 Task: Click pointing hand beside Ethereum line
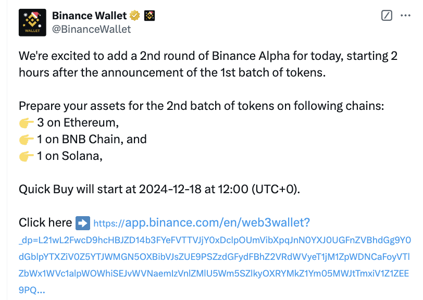(27, 123)
